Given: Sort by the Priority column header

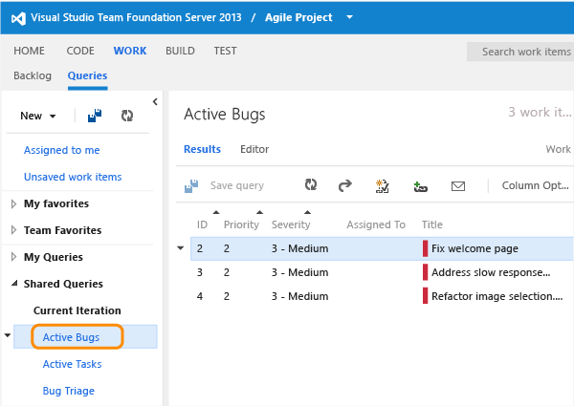Looking at the screenshot, I should pyautogui.click(x=241, y=224).
